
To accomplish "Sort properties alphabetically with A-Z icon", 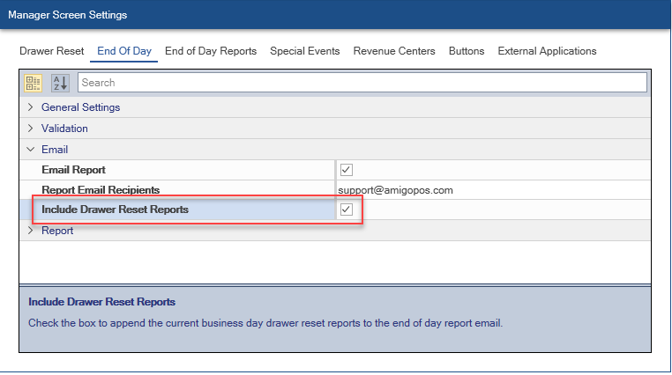I will [59, 83].
